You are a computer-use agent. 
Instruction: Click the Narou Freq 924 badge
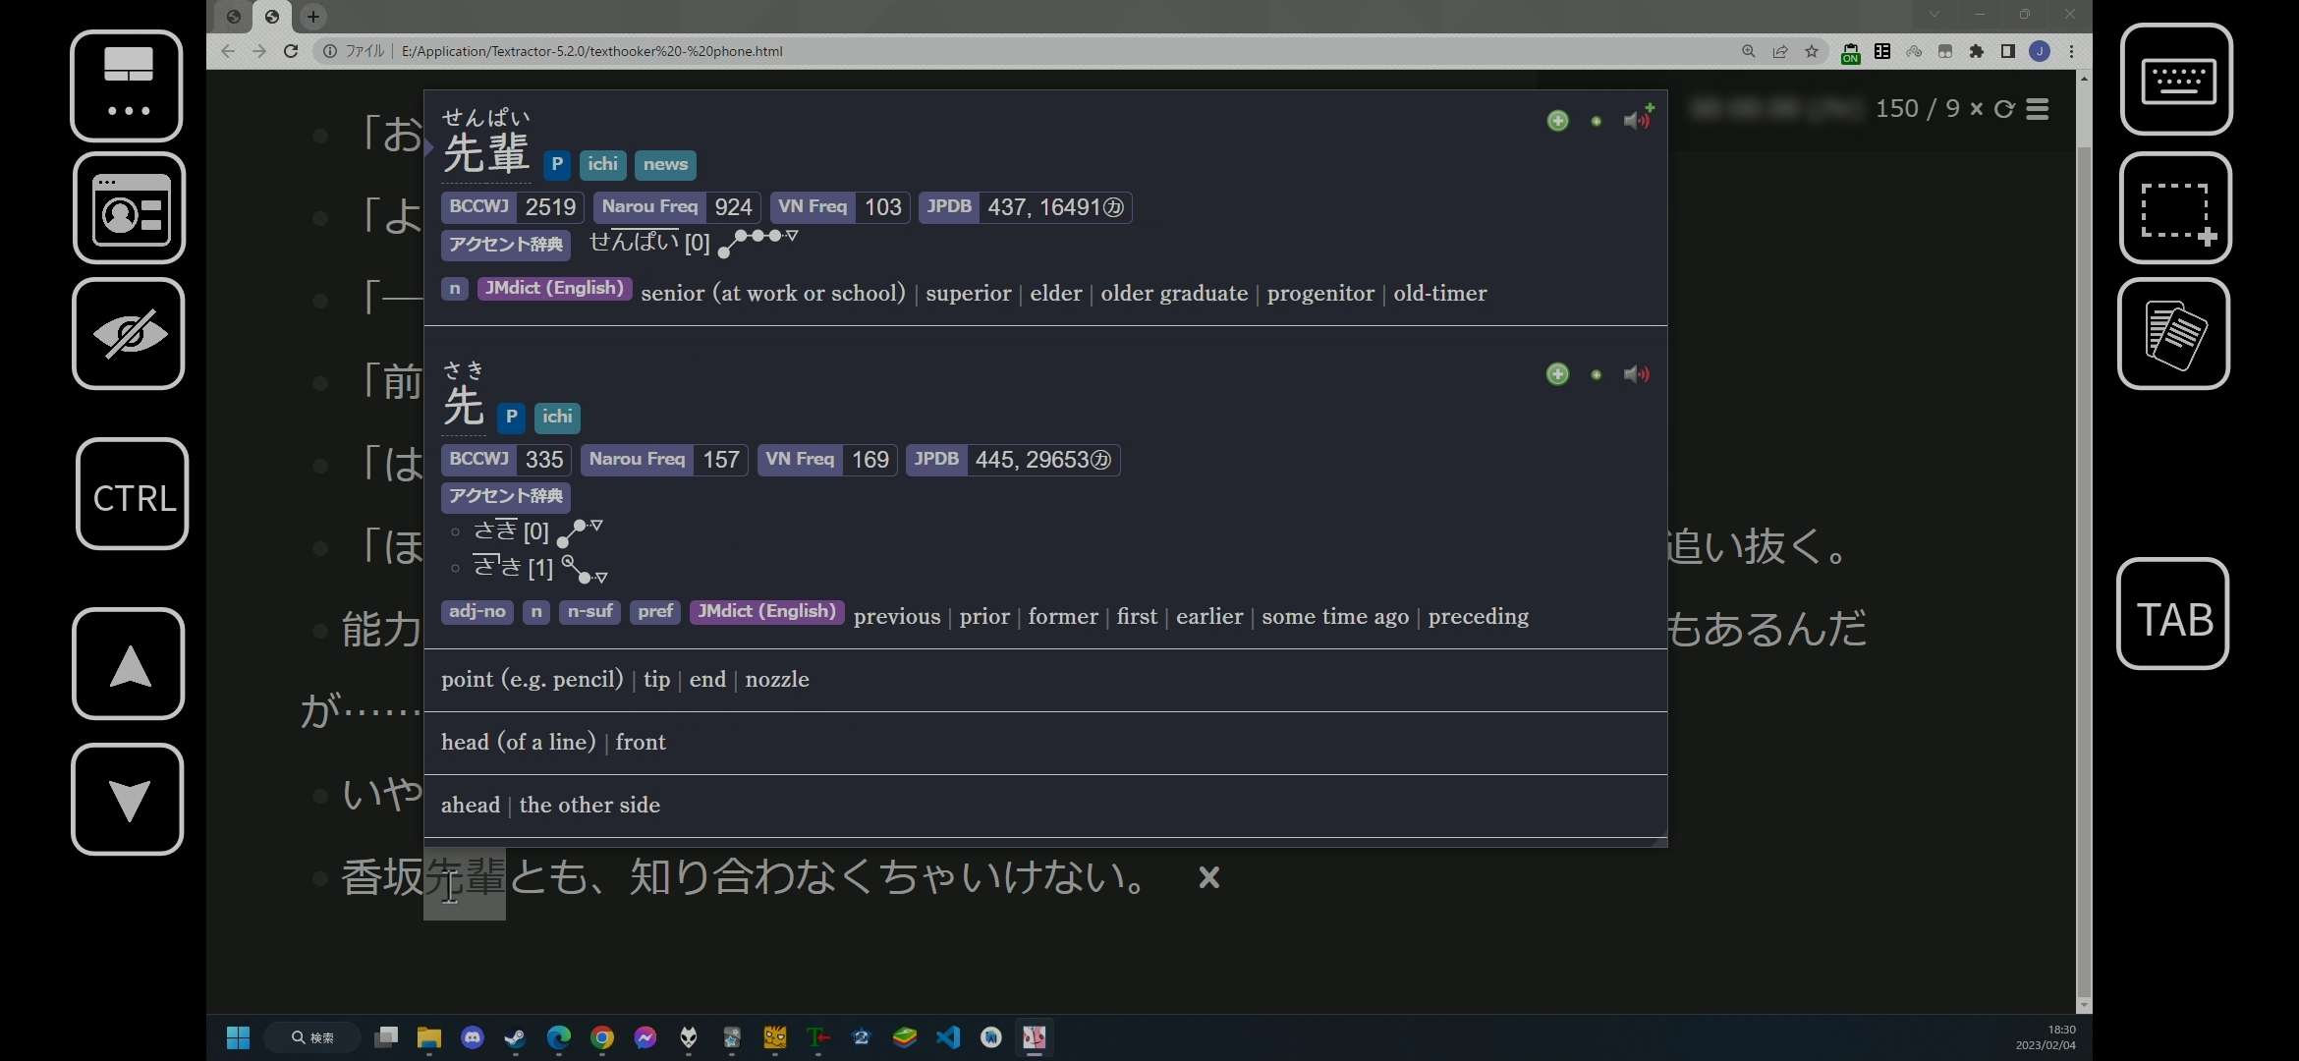[x=677, y=207]
